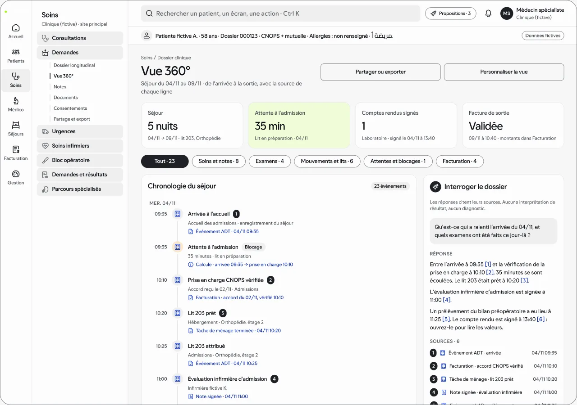Click the timeline icon for Évaluation infirmière d'admission
This screenshot has height=405, width=577.
[x=178, y=379]
